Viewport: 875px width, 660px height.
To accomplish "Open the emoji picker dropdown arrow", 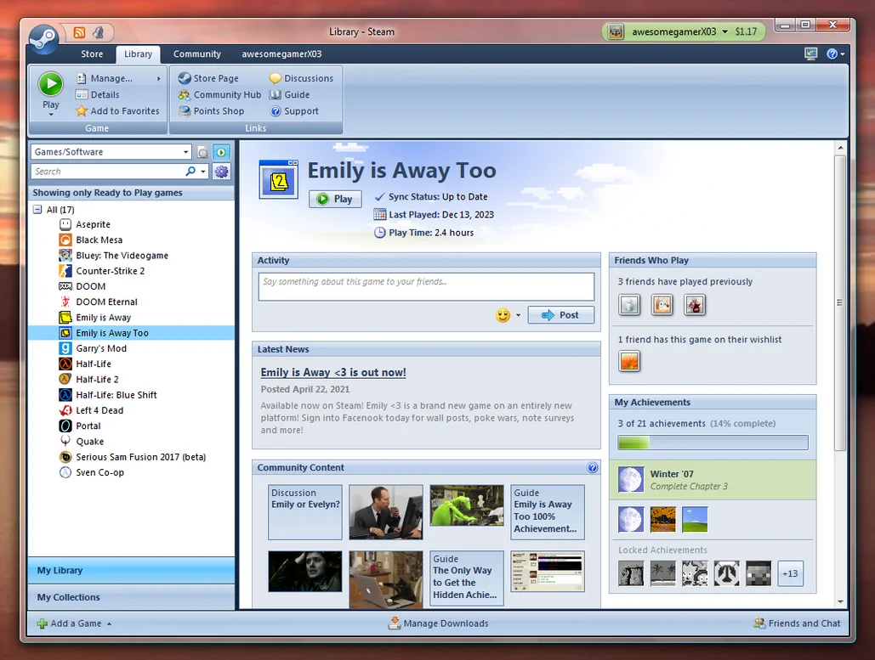I will 519,316.
